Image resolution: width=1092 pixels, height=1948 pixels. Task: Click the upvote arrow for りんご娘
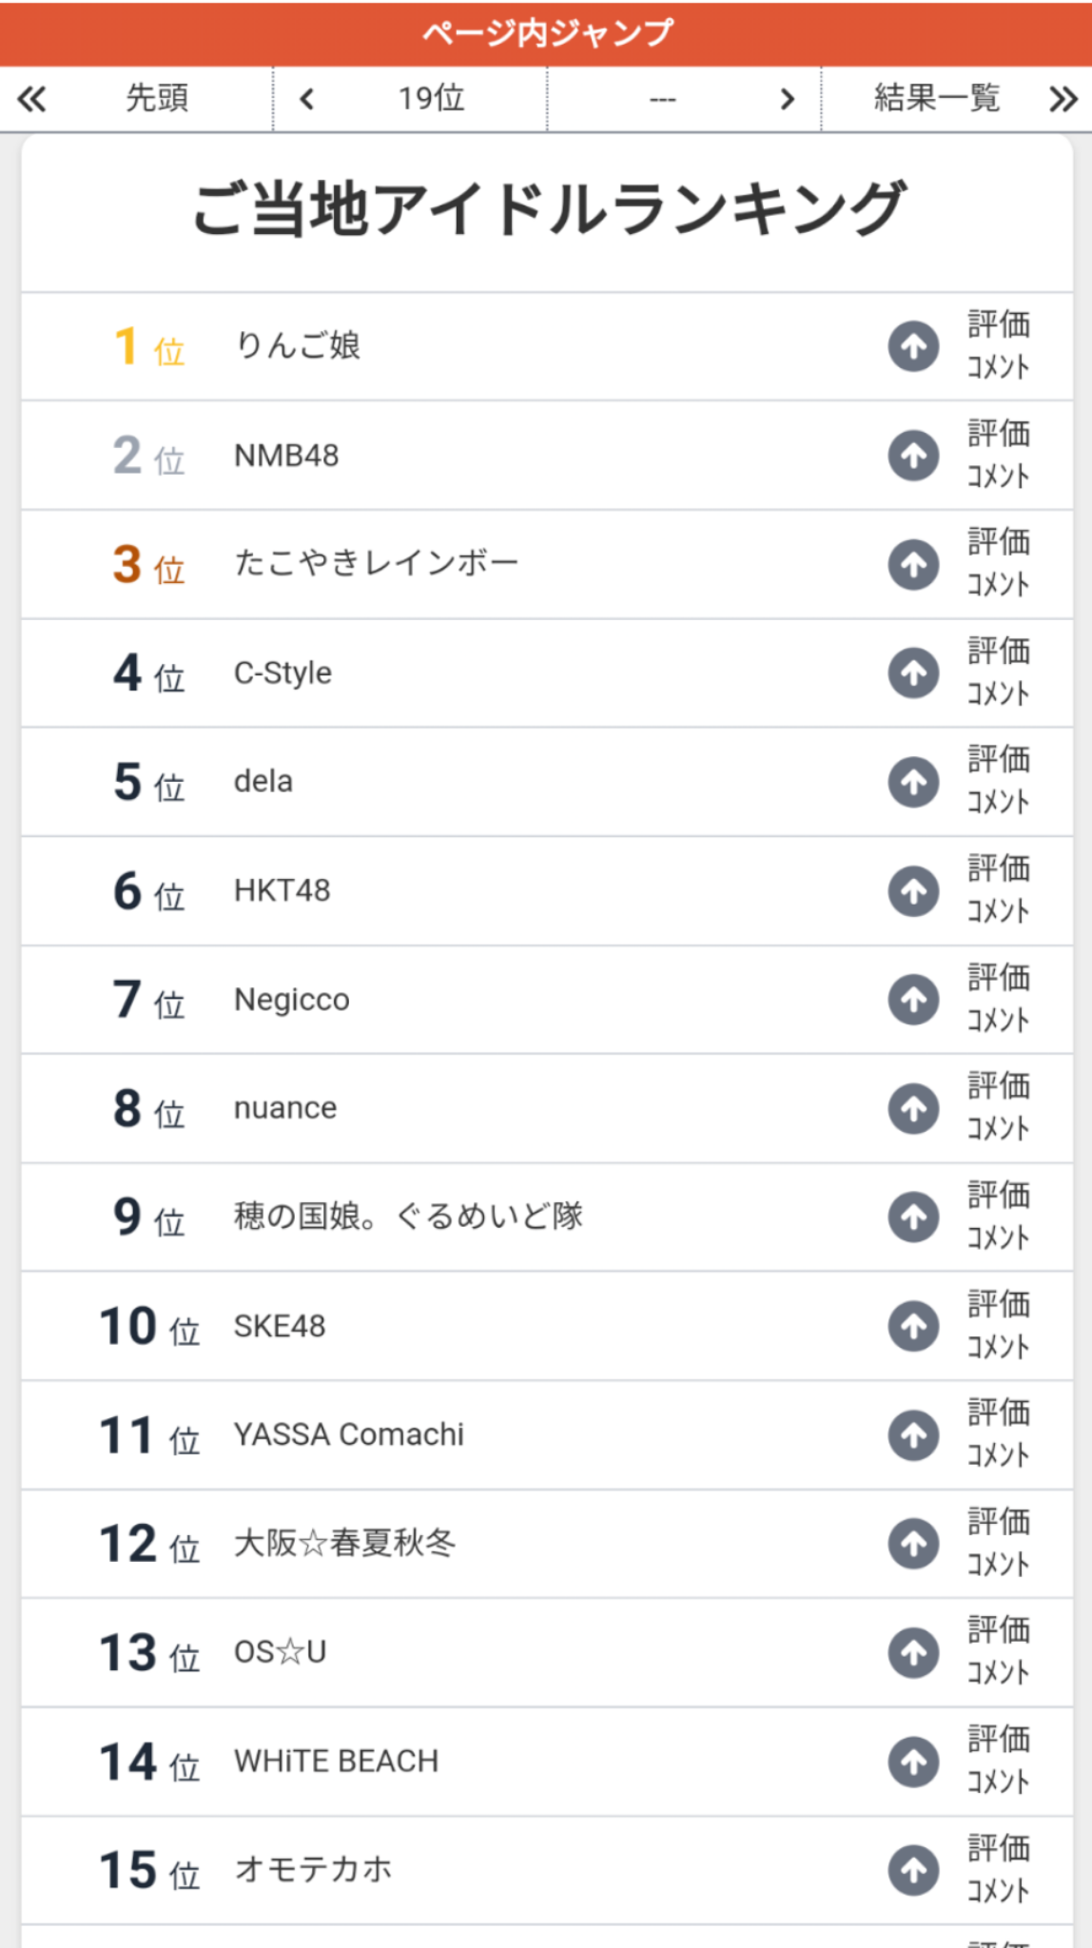[x=913, y=346]
